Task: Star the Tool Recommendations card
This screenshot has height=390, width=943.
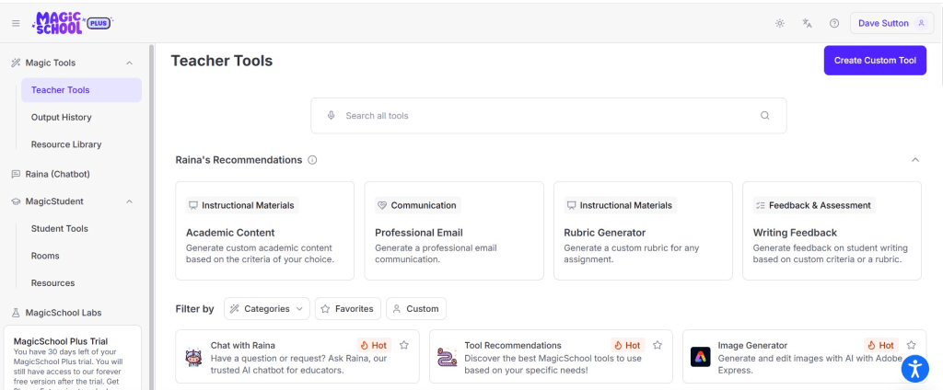Action: [x=658, y=345]
